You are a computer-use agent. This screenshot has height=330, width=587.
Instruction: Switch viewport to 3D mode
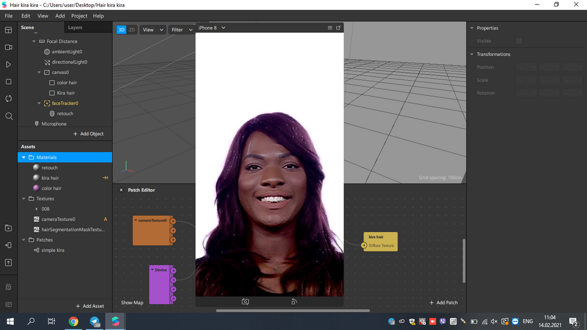(x=121, y=30)
